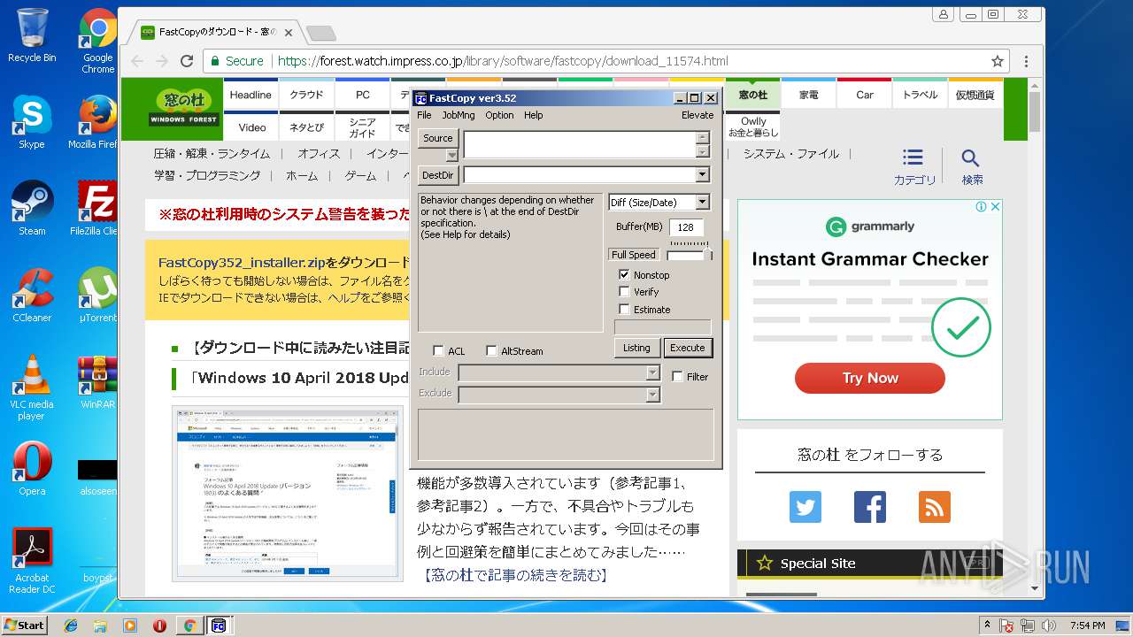Launch CCleaner from the desktop
Screen dimensions: 1133x637
click(x=32, y=295)
